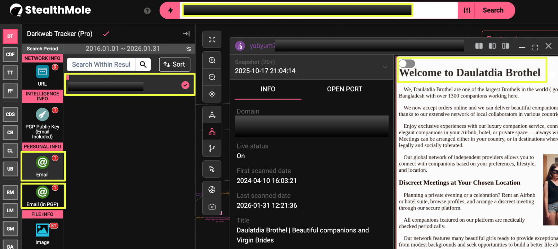Viewport: 558px width, 249px height.
Task: Switch to the OPEN PORT tab
Action: [344, 89]
